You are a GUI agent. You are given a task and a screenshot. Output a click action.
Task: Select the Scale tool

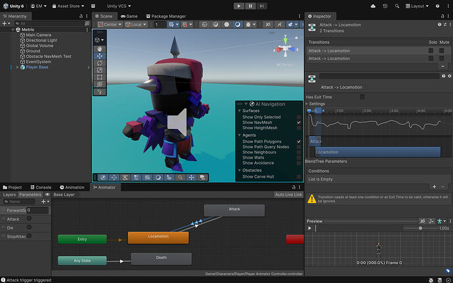[100, 70]
